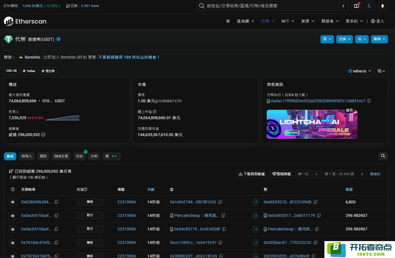Toggle eye preview for 0x928695b284 row
Image resolution: width=395 pixels, height=258 pixels.
13,202
